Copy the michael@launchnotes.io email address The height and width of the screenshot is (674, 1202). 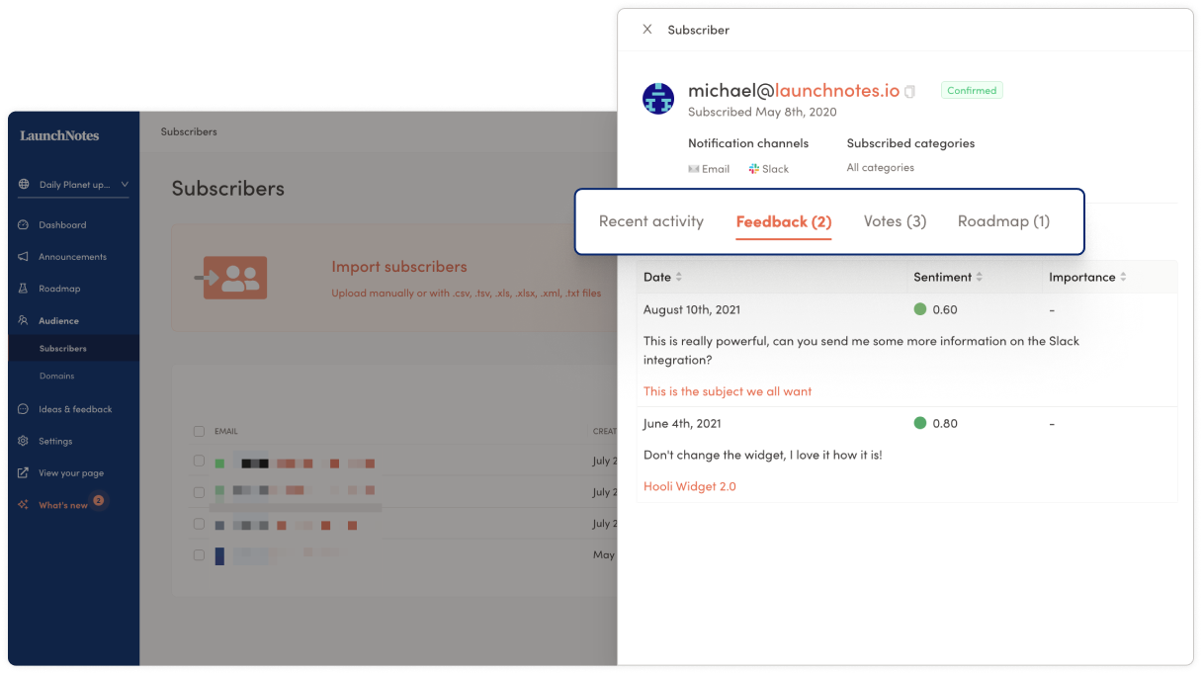(x=910, y=92)
